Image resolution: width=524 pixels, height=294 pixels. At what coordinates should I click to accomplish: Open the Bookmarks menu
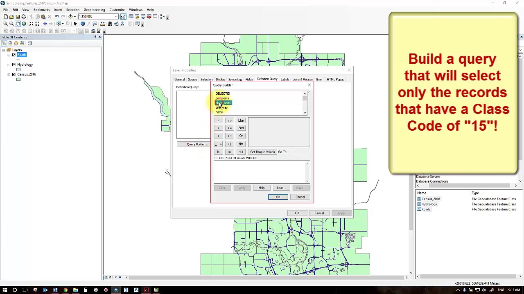coord(41,10)
